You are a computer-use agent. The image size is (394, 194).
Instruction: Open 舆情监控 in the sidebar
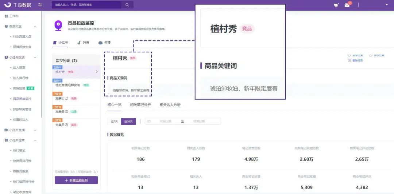point(19,88)
